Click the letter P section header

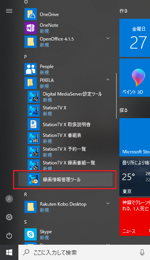25,57
